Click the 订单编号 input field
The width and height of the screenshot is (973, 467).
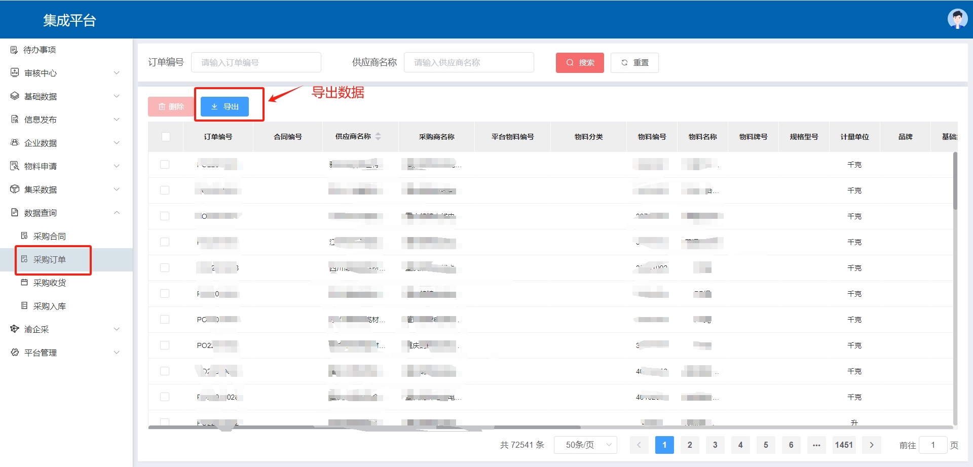tap(256, 63)
